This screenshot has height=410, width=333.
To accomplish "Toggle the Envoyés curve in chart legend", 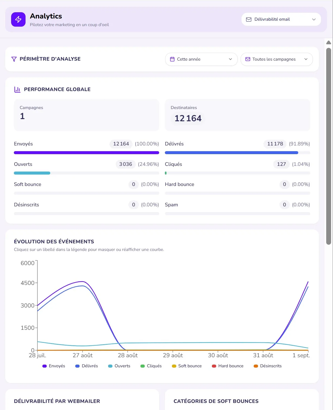I will [54, 366].
